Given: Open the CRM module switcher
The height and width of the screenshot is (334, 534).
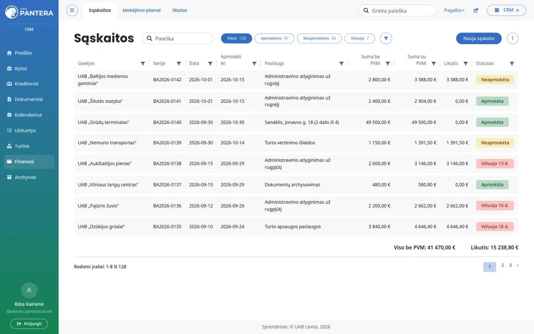Looking at the screenshot, I should tap(506, 10).
